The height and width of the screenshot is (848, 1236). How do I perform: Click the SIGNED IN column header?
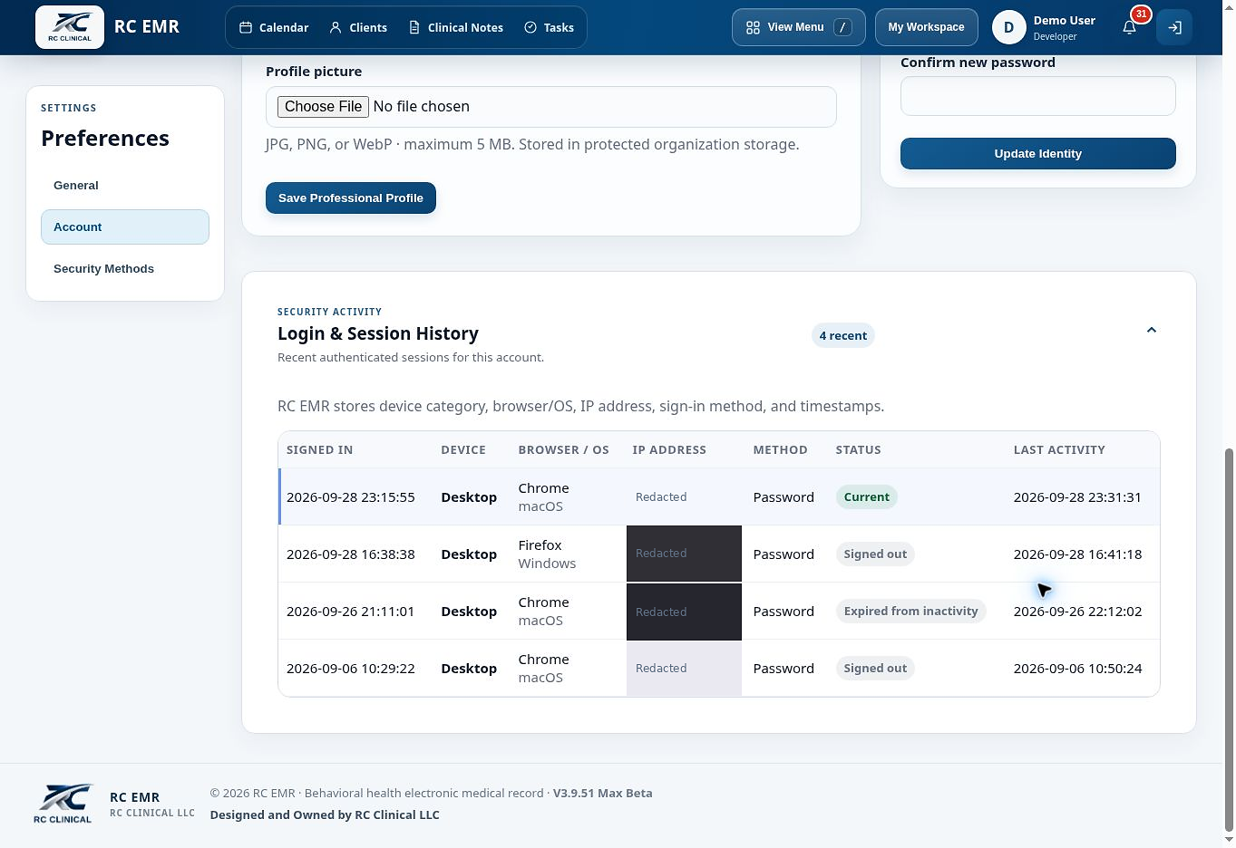(x=319, y=449)
